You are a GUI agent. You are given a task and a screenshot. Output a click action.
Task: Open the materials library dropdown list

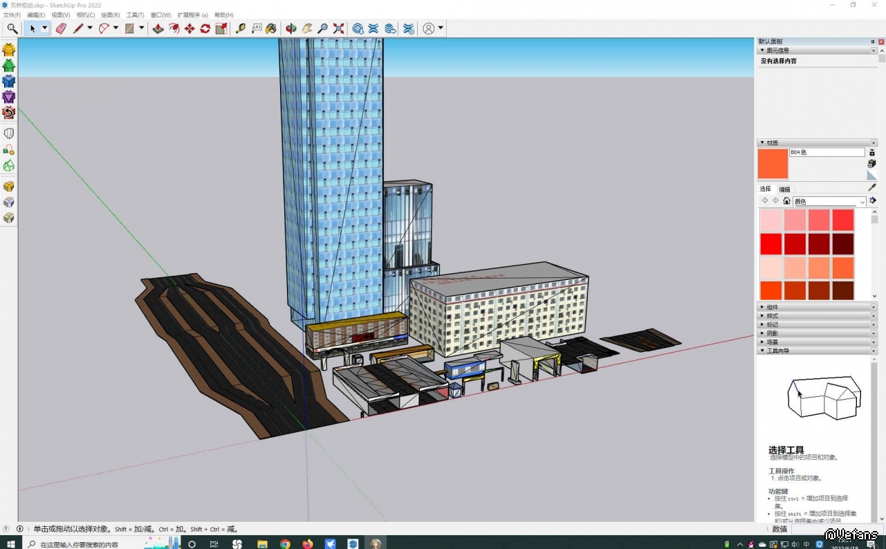[x=862, y=202]
